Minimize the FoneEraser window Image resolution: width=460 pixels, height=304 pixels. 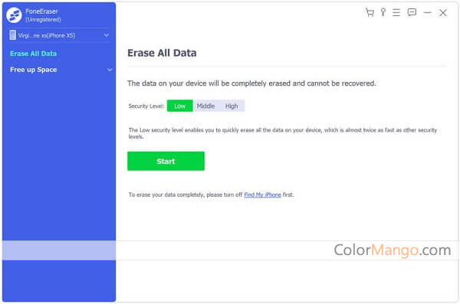click(x=428, y=12)
